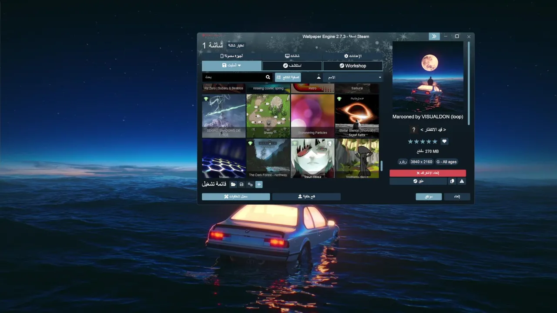Select Stellar Silence wallpaper thumbnail
This screenshot has width=557, height=313.
click(x=357, y=116)
